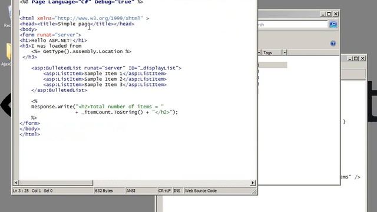Image resolution: width=377 pixels, height=212 pixels.
Task: Click the horizontal scrollbar thumb in the editor
Action: click(x=56, y=183)
